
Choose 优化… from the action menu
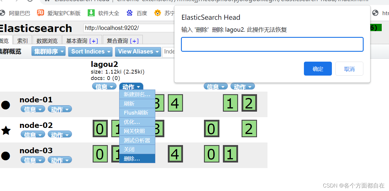tap(137, 122)
